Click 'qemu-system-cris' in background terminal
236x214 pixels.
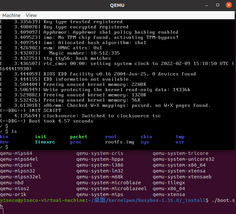click(x=100, y=153)
